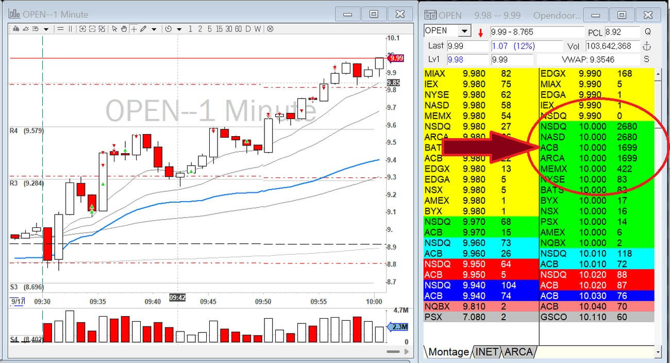
Task: Click the clock icon in chart toolbar
Action: [168, 29]
